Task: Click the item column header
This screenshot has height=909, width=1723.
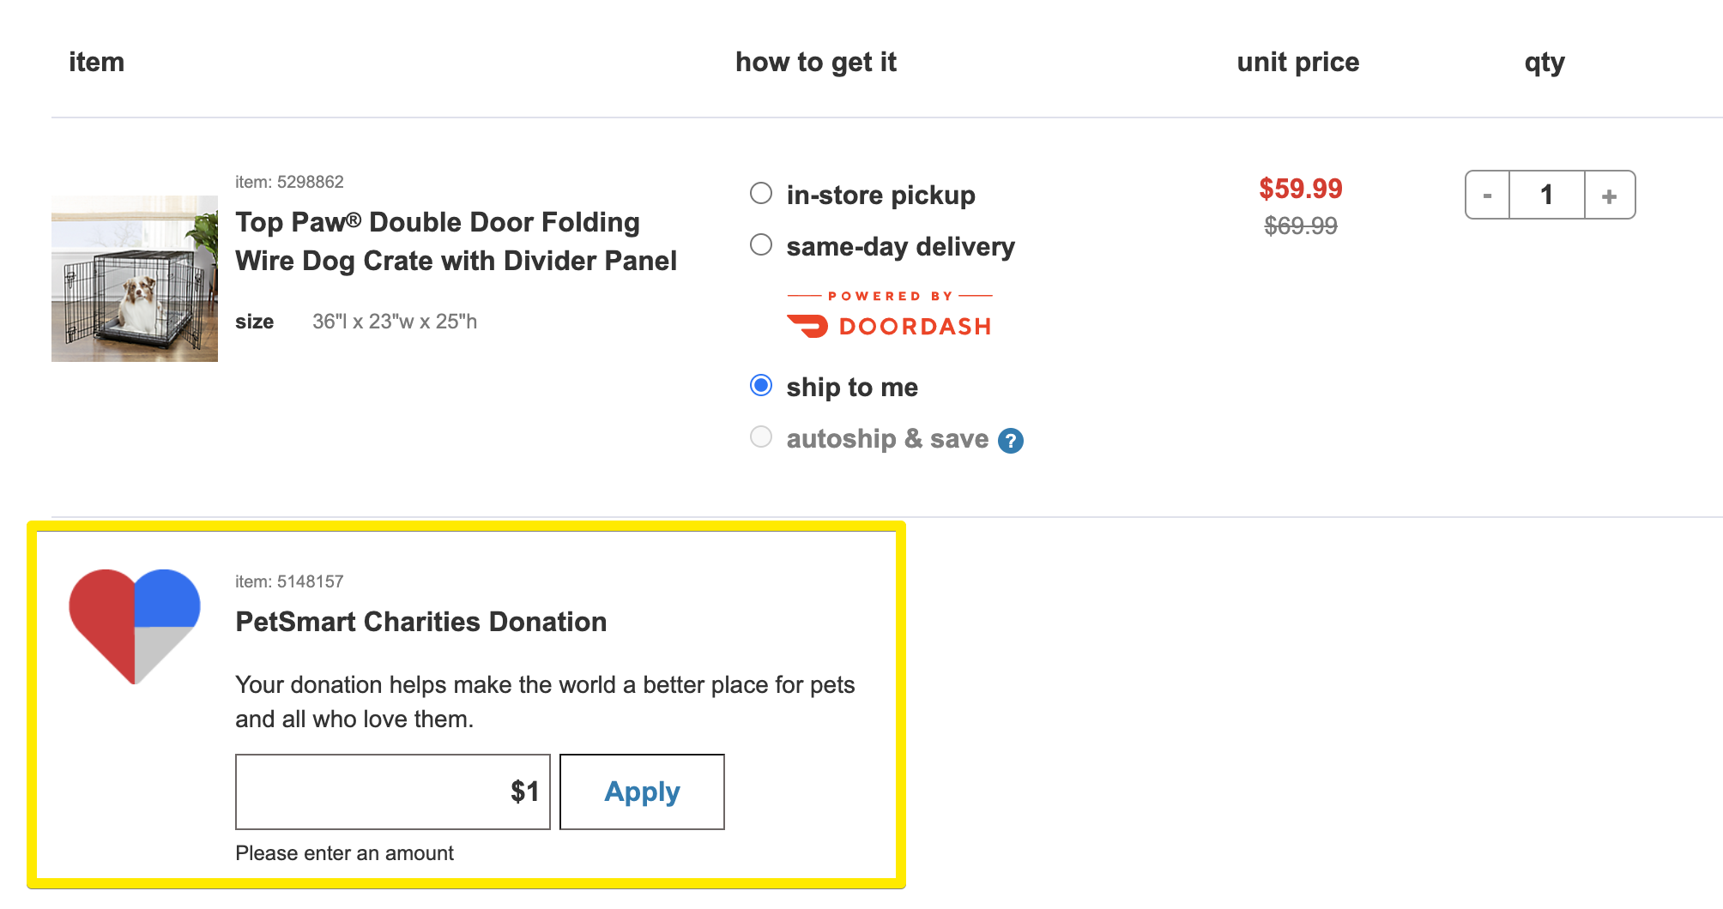Action: [x=96, y=61]
